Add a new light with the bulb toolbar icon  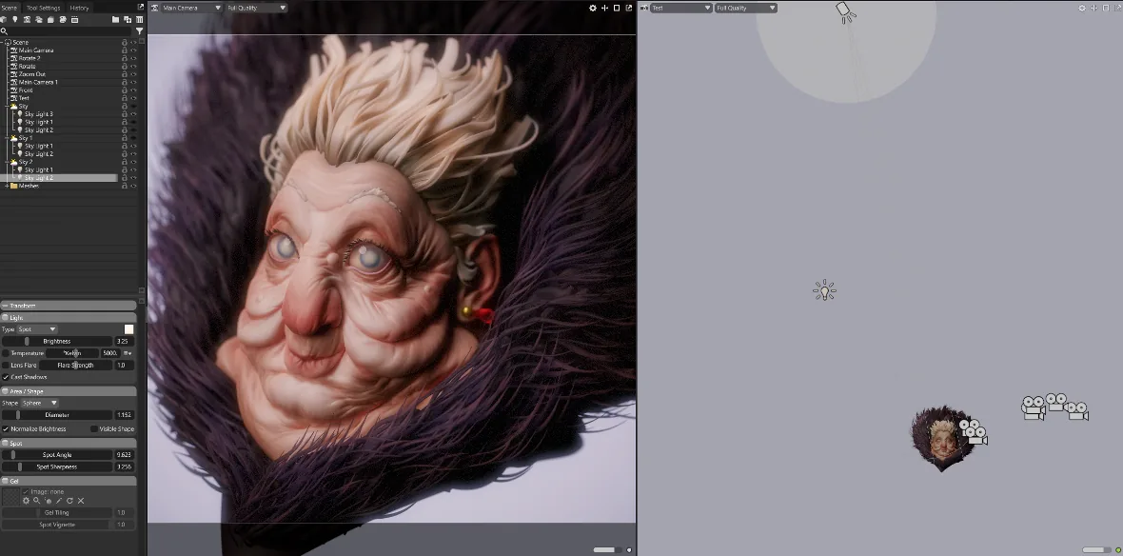(15, 19)
